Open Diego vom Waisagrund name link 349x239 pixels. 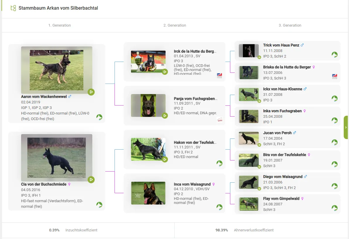coord(282,177)
